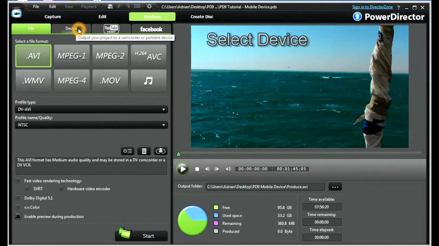Screen dimensions: 439x246
Task: Click the preview timeline seek bar
Action: click(299, 153)
